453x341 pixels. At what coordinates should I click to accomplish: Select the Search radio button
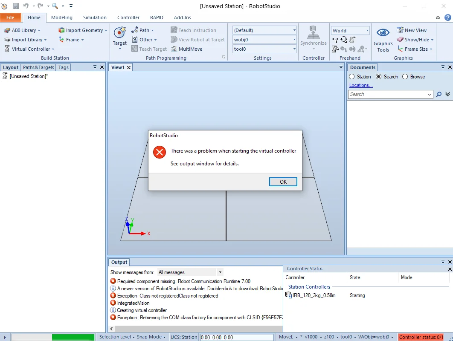tap(378, 77)
